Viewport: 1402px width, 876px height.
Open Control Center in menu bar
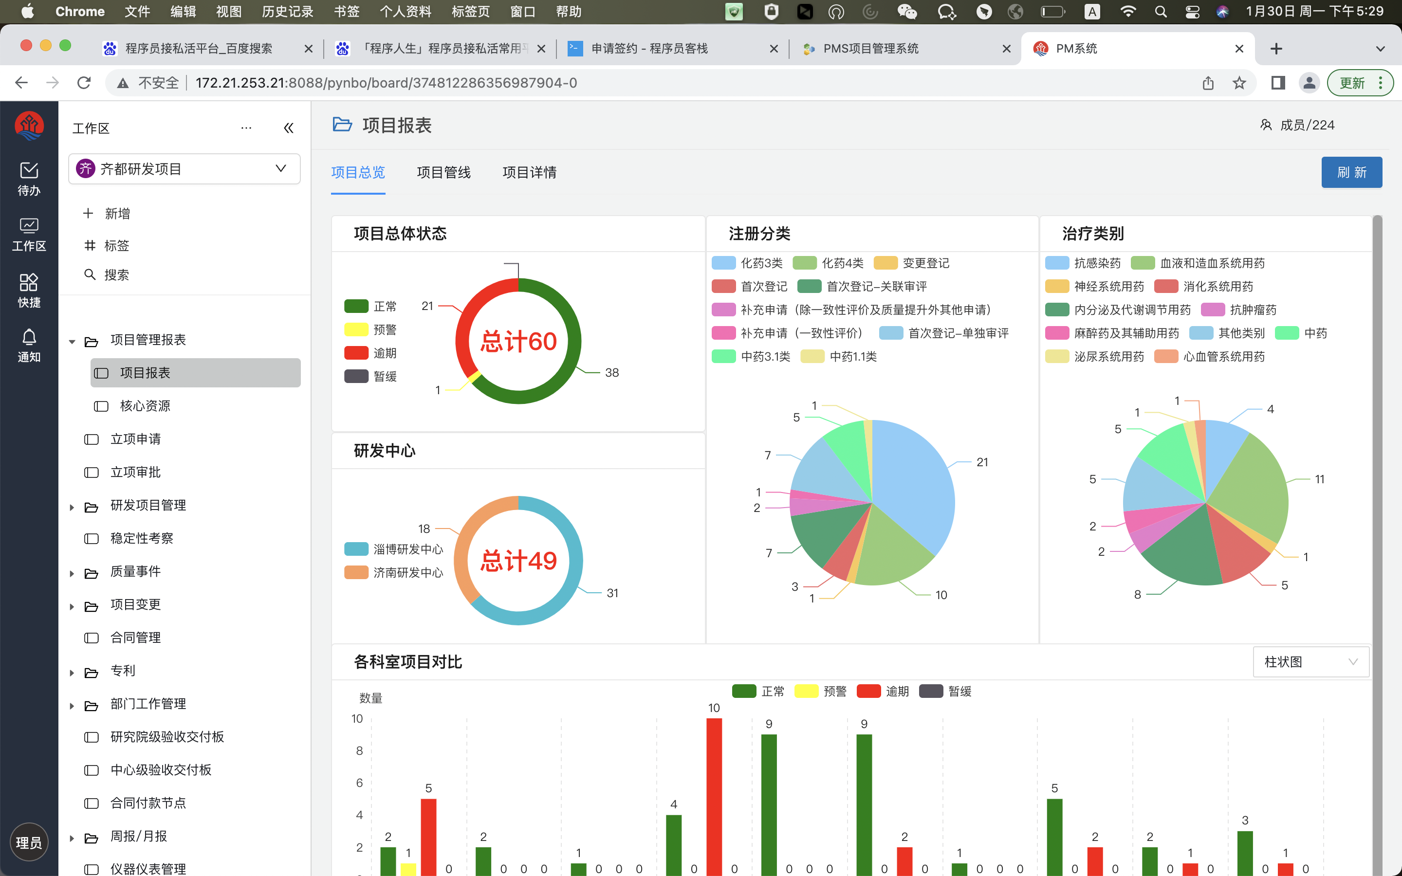[x=1192, y=12]
